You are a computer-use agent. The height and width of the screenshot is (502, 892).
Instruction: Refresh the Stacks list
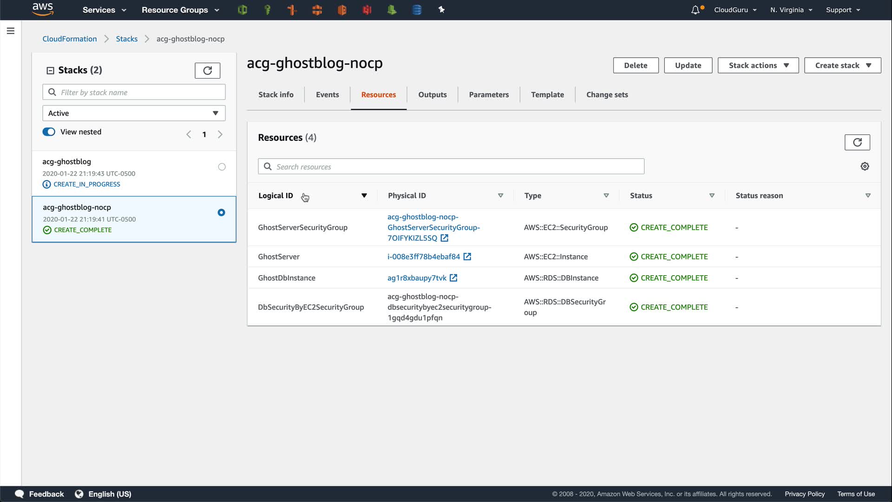[x=207, y=71]
